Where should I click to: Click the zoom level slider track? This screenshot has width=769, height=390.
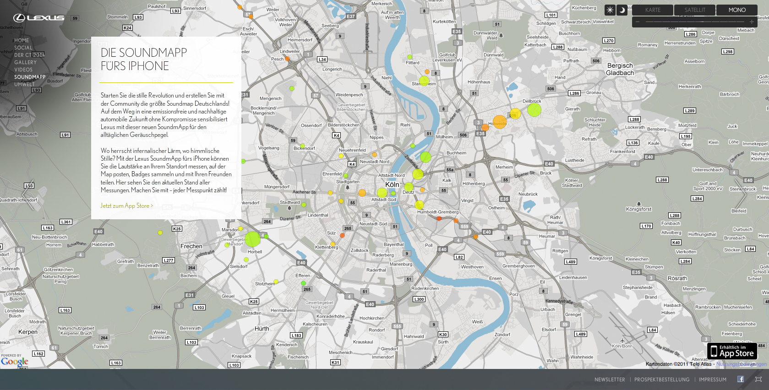[694, 22]
